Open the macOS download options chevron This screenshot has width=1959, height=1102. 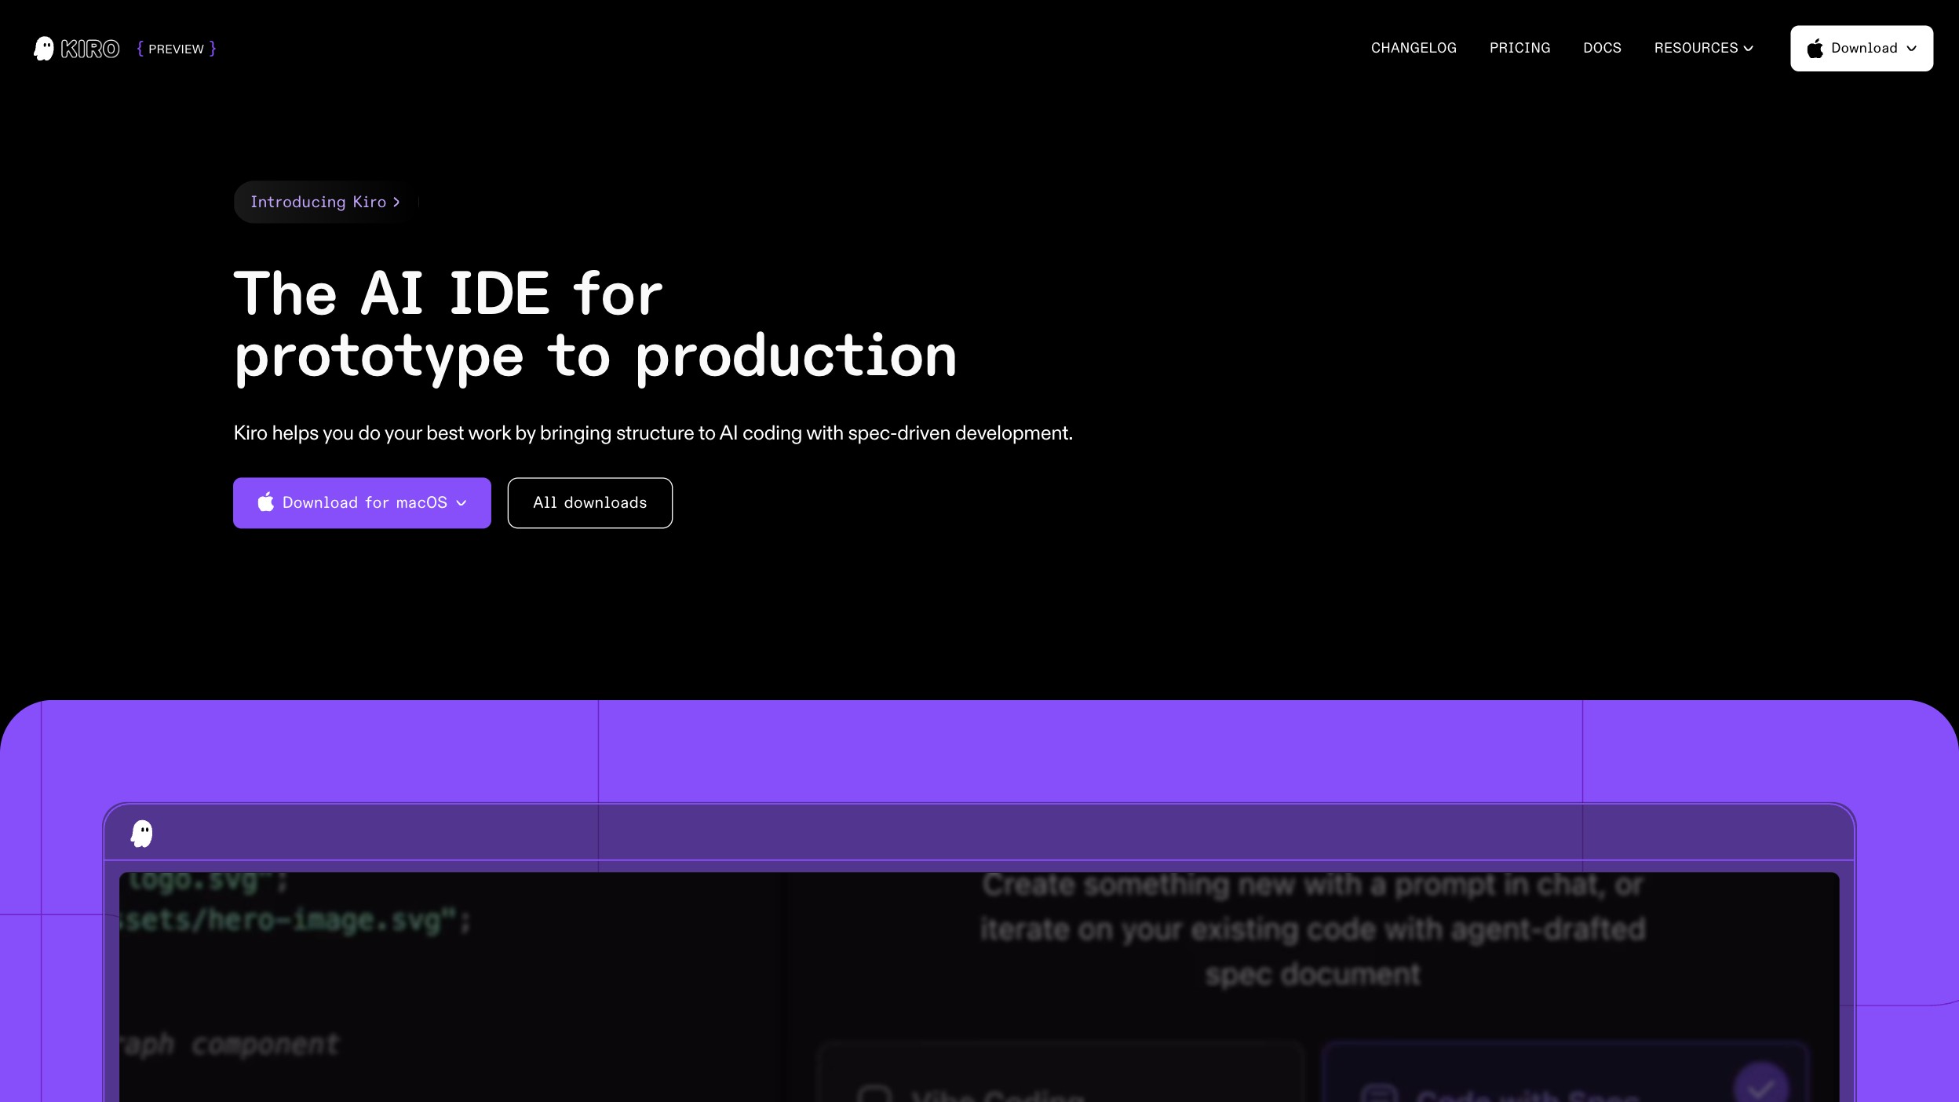point(461,503)
